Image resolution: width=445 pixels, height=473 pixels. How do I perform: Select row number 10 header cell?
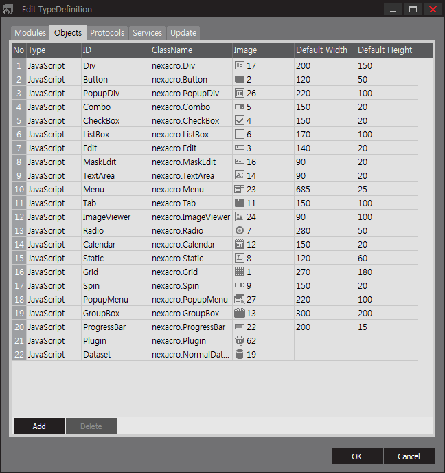click(x=19, y=189)
